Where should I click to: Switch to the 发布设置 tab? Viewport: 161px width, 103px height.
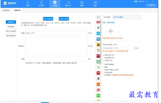pyautogui.click(x=107, y=17)
